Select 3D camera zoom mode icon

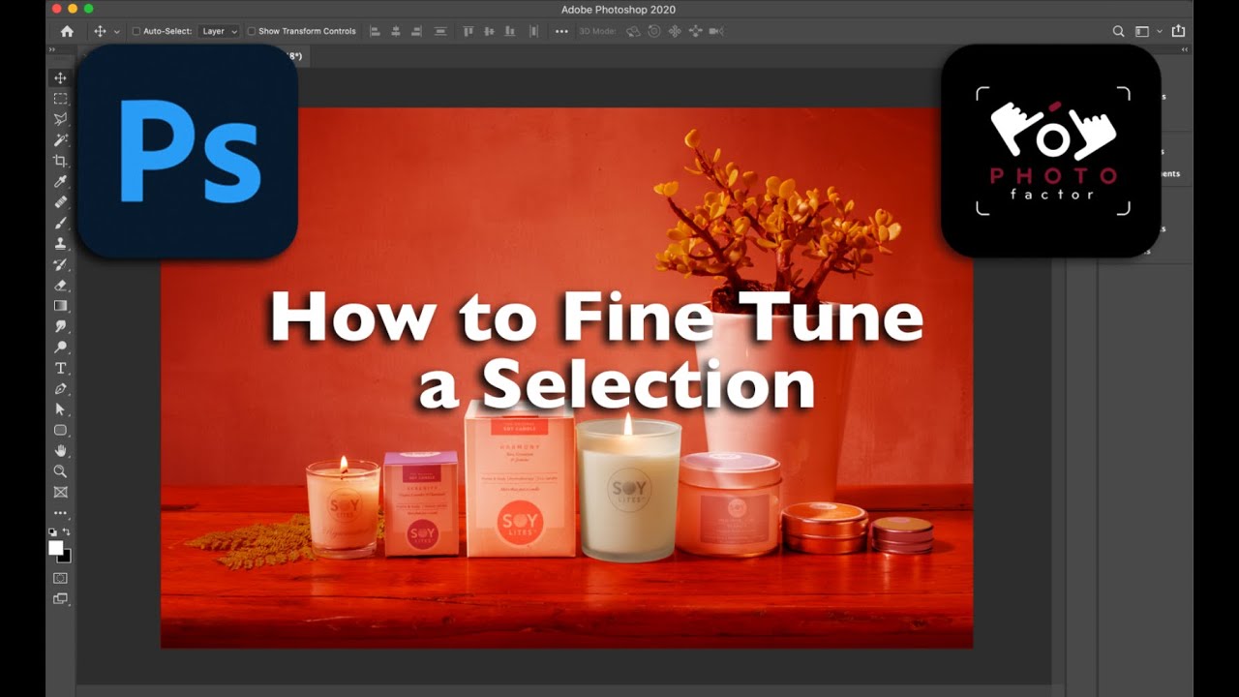pos(716,31)
